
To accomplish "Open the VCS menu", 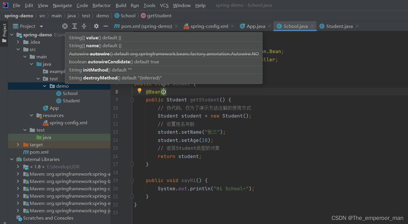I will point(164,5).
